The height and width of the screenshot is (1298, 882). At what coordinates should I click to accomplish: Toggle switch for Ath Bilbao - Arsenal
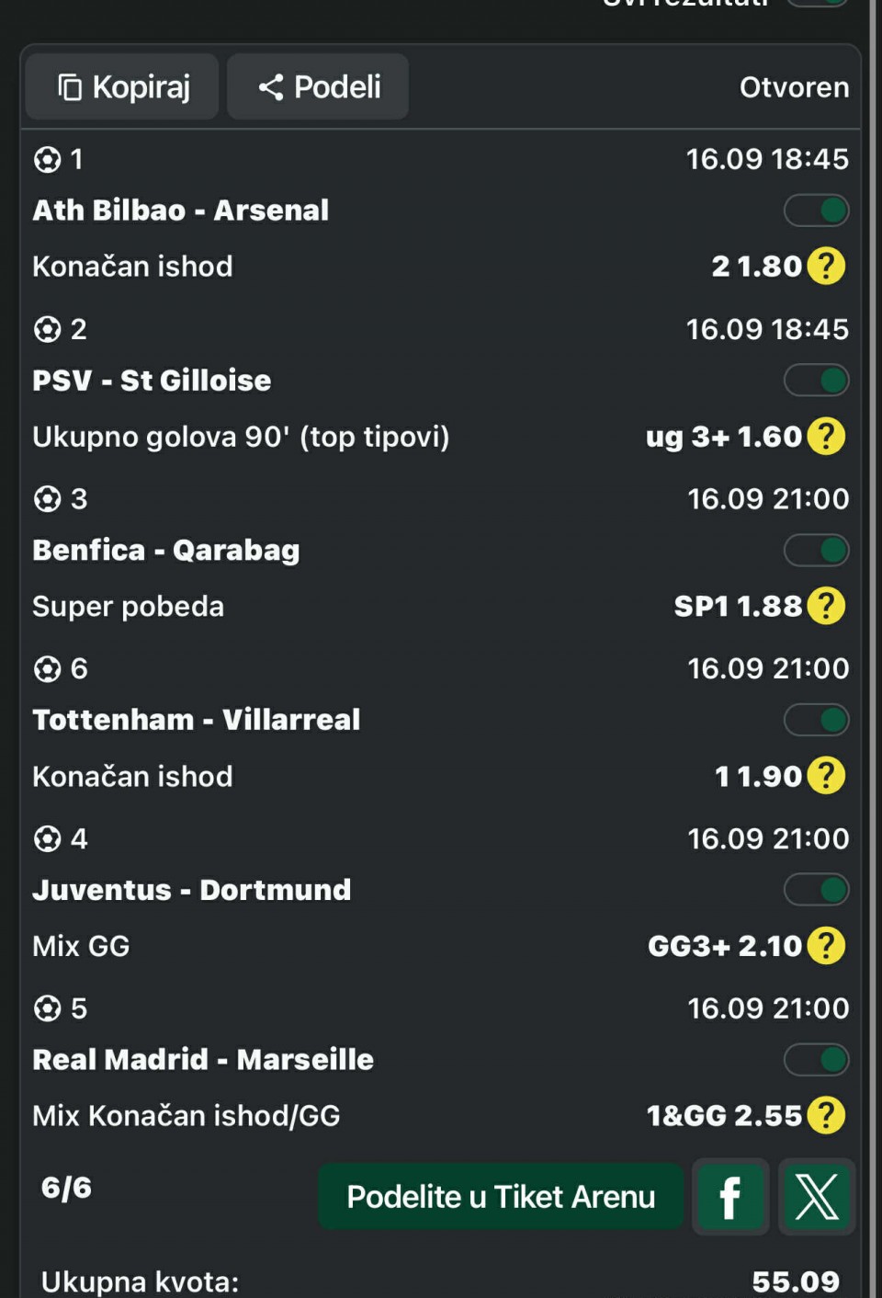point(816,211)
